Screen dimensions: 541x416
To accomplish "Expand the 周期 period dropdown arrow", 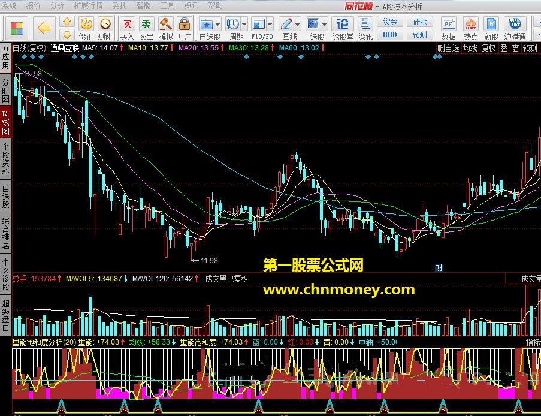I will coord(244,24).
